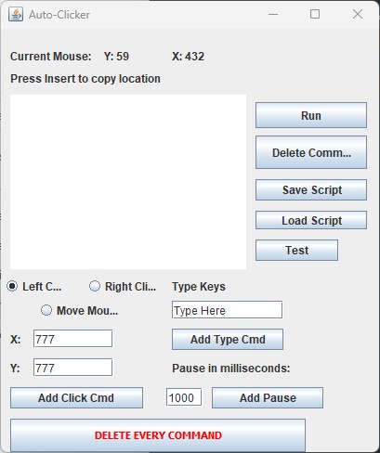The height and width of the screenshot is (453, 380).
Task: Click the Add Pause button
Action: coord(268,398)
